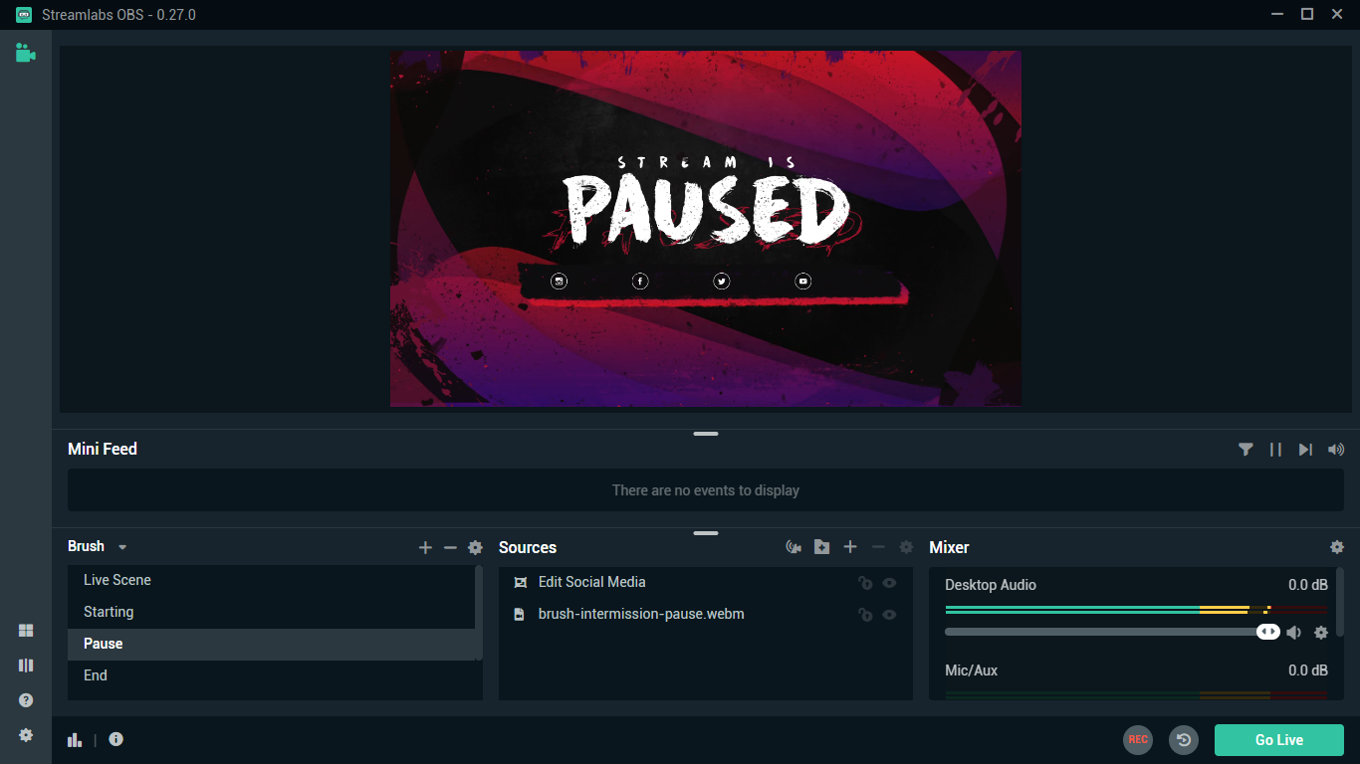The width and height of the screenshot is (1360, 764).
Task: Click the Mic/Aux label in the Mixer
Action: [x=972, y=670]
